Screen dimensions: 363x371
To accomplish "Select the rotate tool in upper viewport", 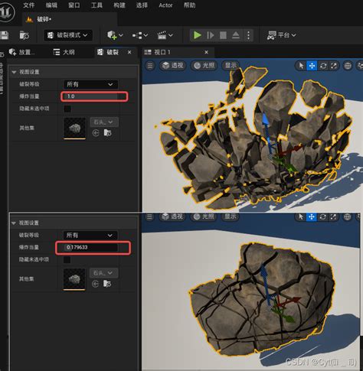I will pyautogui.click(x=323, y=66).
